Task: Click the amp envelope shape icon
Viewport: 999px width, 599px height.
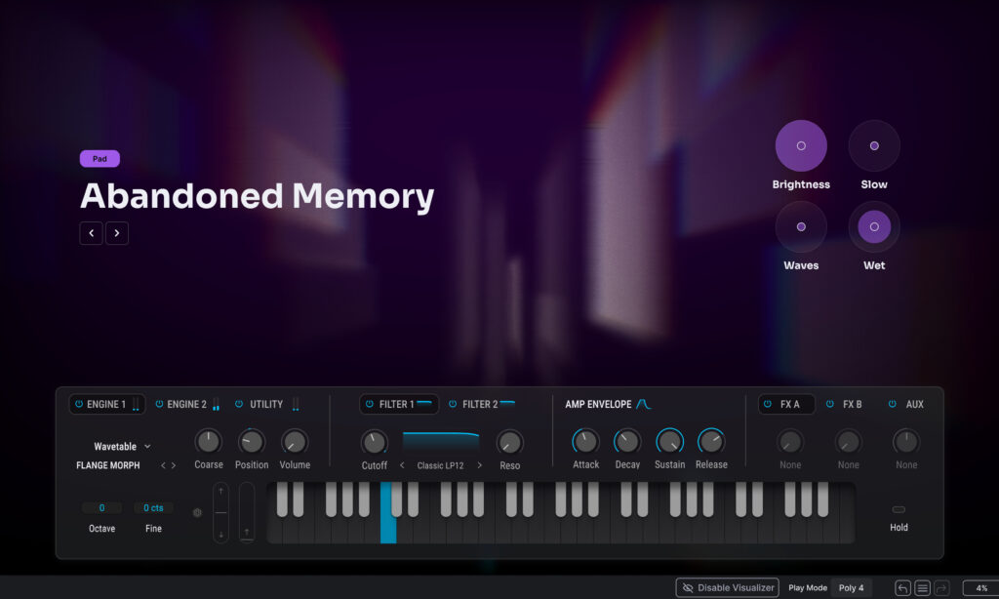Action: [x=644, y=404]
